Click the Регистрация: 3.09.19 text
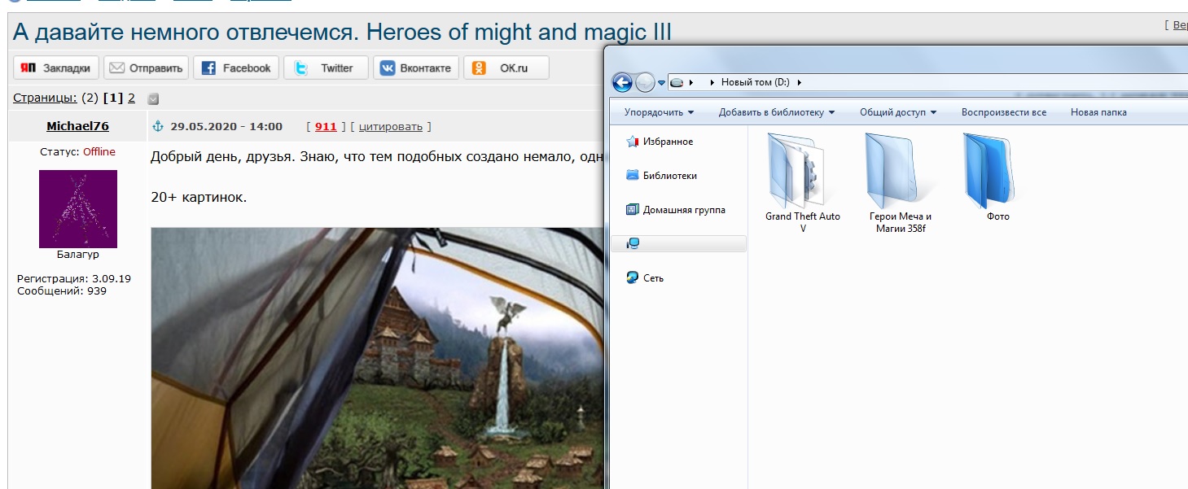This screenshot has height=489, width=1188. [x=74, y=278]
